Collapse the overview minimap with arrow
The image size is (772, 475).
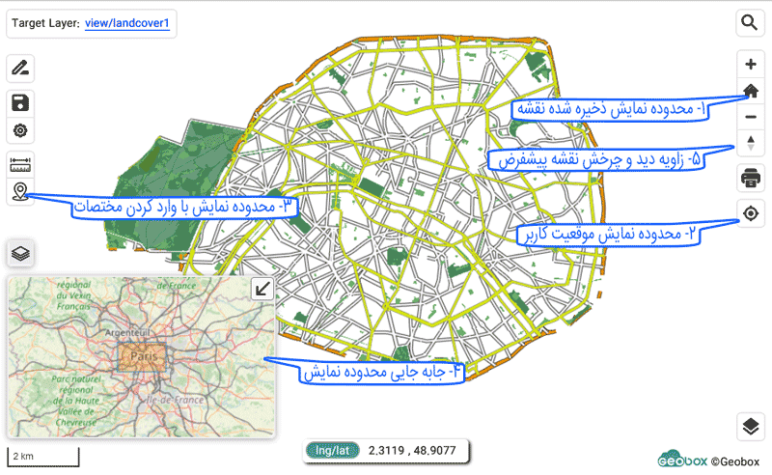pos(262,289)
